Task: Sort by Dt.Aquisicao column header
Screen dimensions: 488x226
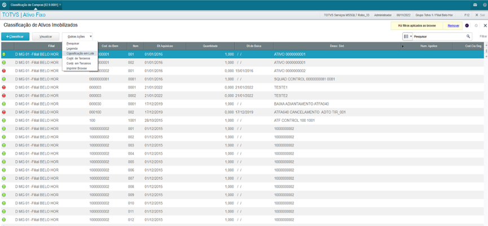Action: point(165,46)
